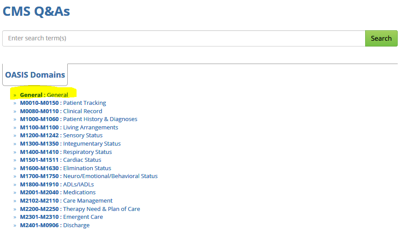View M1400-M1410 Respiratory Status
403x232 pixels.
[66, 152]
